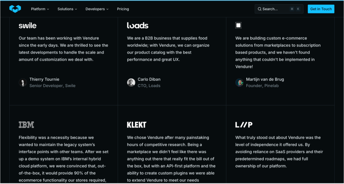Click Carlo Diban's avatar photo
The image size is (344, 184).
[131, 83]
